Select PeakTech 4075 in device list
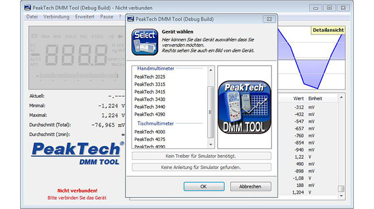Screen dimensions: 374x209 point(150,139)
